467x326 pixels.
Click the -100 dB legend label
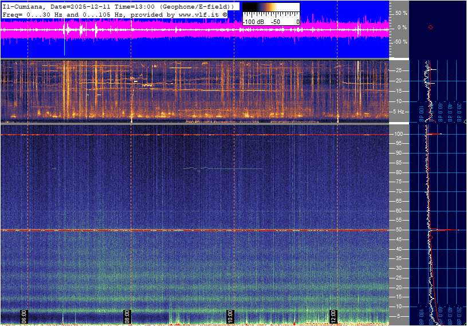click(254, 22)
